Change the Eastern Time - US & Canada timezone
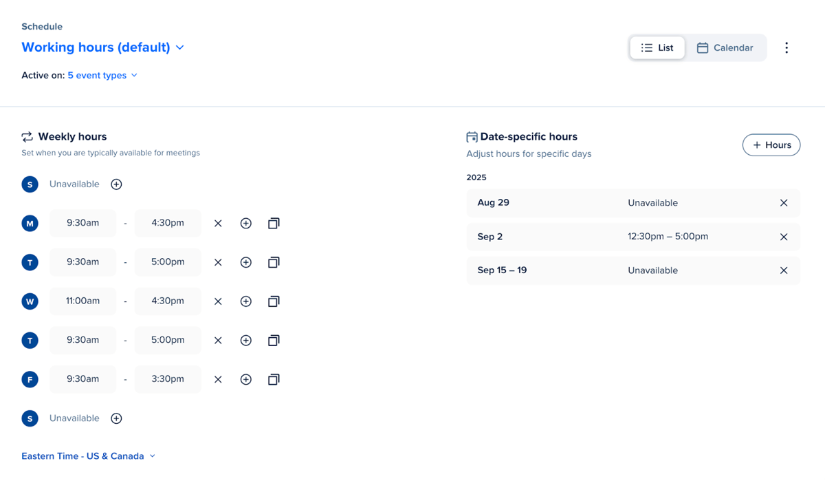The height and width of the screenshot is (481, 825). 89,456
